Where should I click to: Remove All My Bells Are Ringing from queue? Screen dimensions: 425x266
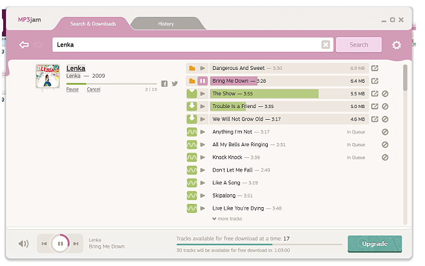pos(385,145)
